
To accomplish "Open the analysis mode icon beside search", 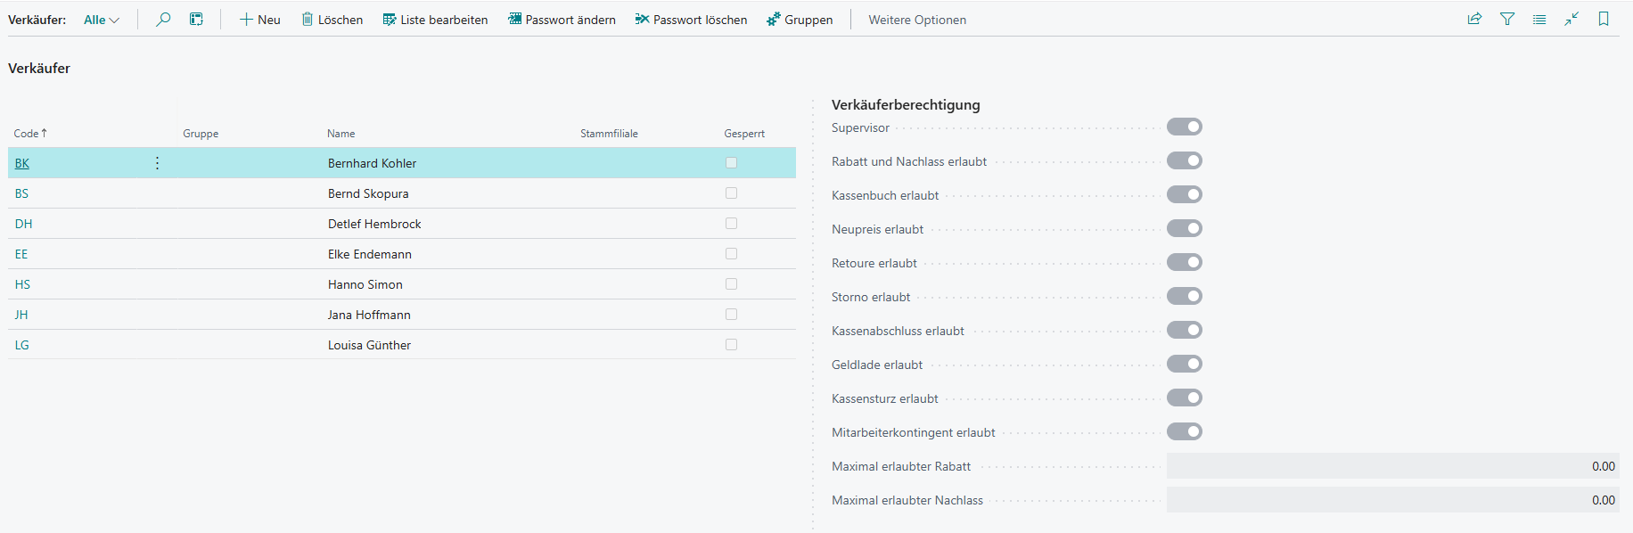I will [x=196, y=19].
